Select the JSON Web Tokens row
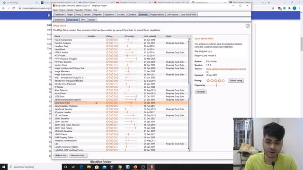Screen dimensions: 303x170 pos(121,128)
